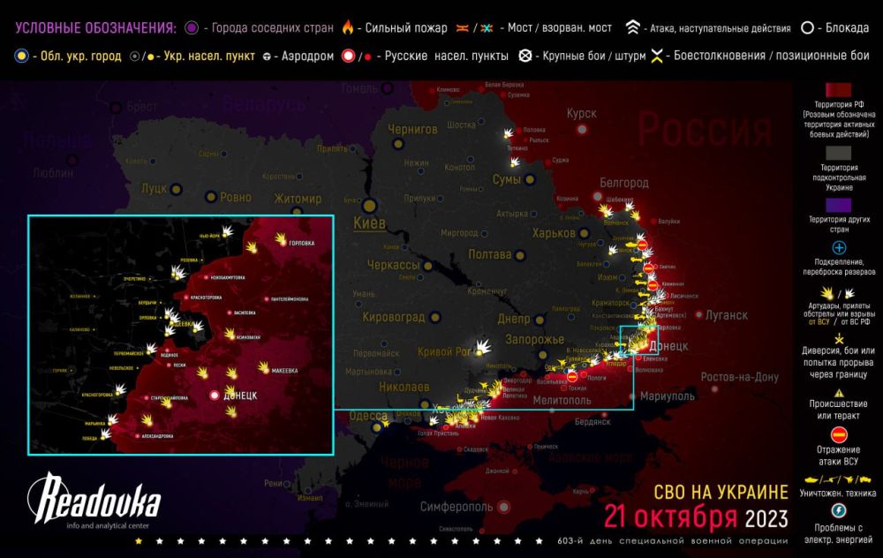Viewport: 883px width, 558px height.
Task: Pick the red Russian territory swatch
Action: [839, 93]
